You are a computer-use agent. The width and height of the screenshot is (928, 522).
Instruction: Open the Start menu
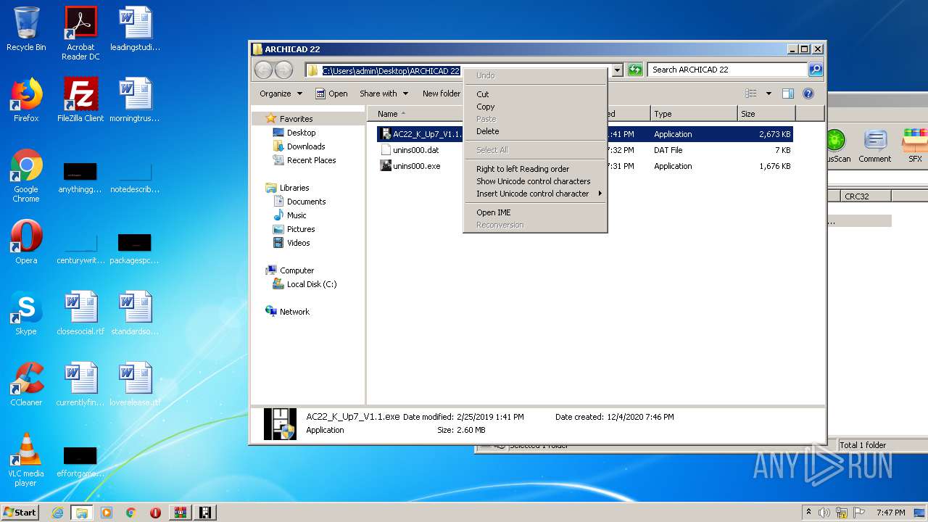point(20,513)
